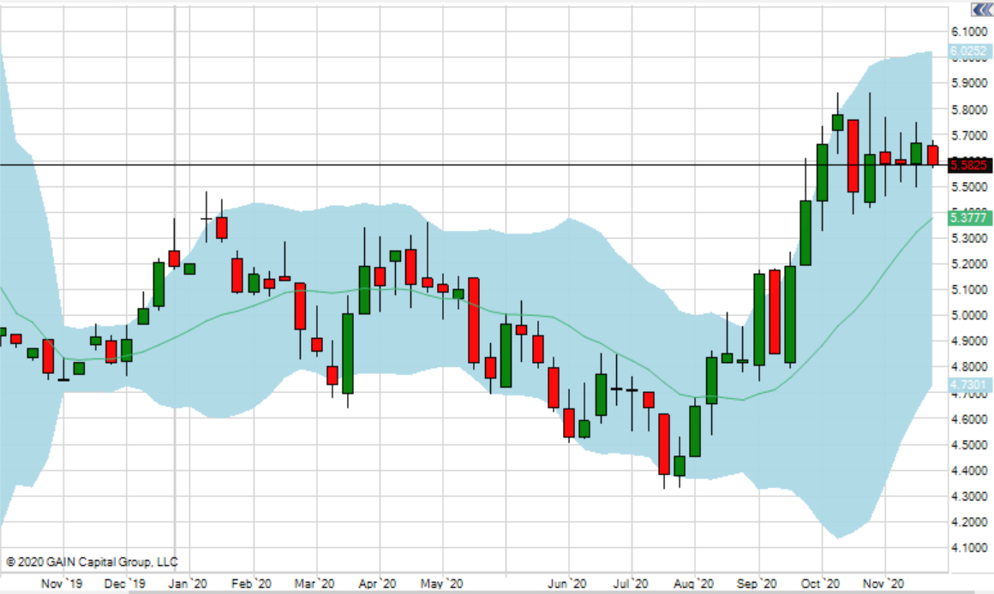994x594 pixels.
Task: Click the Nov '19 date label
Action: coord(62,583)
